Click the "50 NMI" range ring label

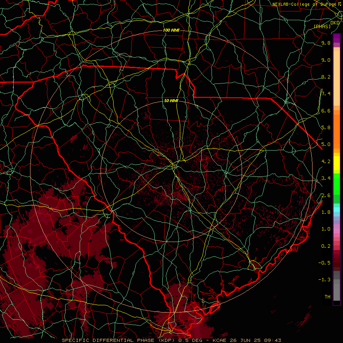(x=171, y=101)
